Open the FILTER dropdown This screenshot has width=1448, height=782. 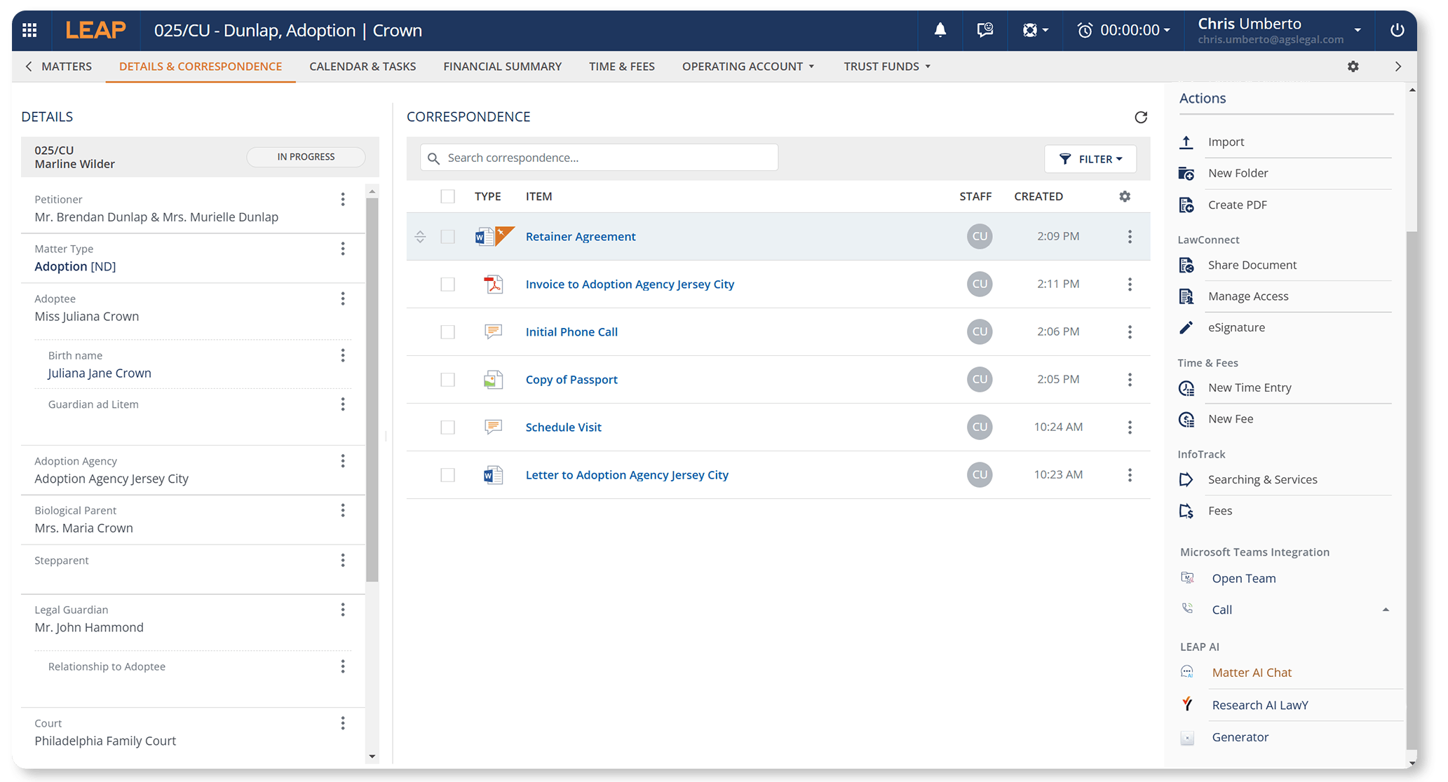click(1090, 159)
